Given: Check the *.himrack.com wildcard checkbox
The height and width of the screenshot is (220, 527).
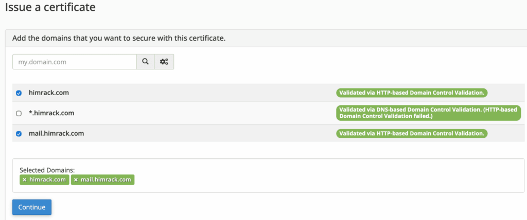Looking at the screenshot, I should [x=19, y=114].
